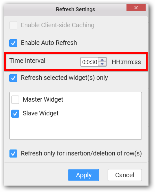Click the Enable Client-side Caching checkbox
Viewport: 155px width, 192px height.
(x=13, y=25)
